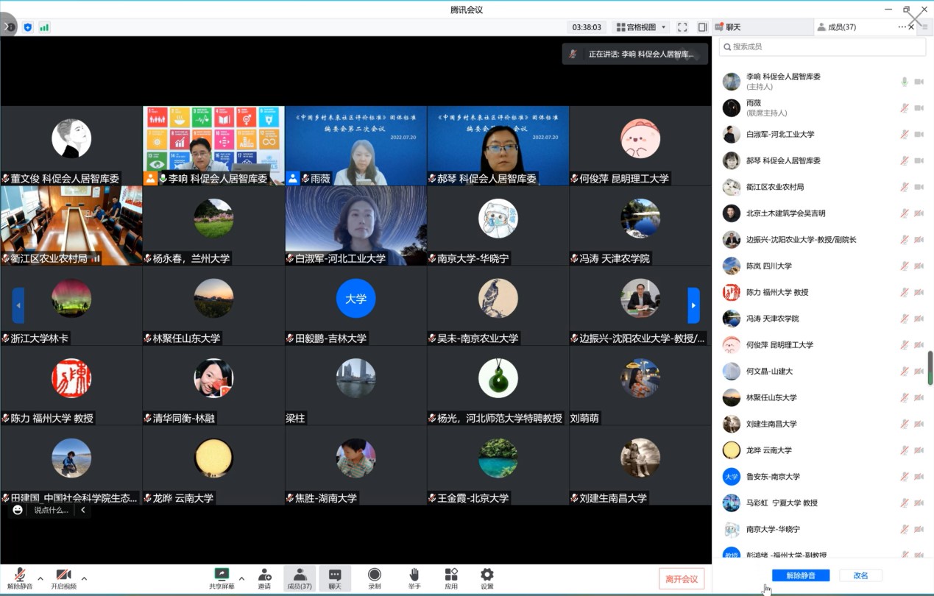
Task: Expand video options arrow beside 开启视频
Action: tap(84, 578)
